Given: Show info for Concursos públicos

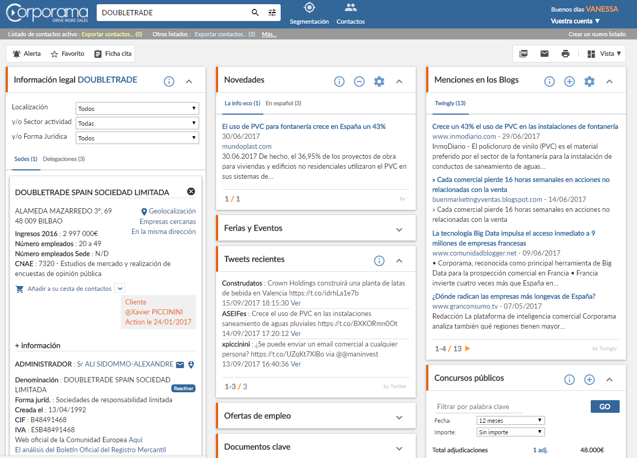Looking at the screenshot, I should coord(569,380).
